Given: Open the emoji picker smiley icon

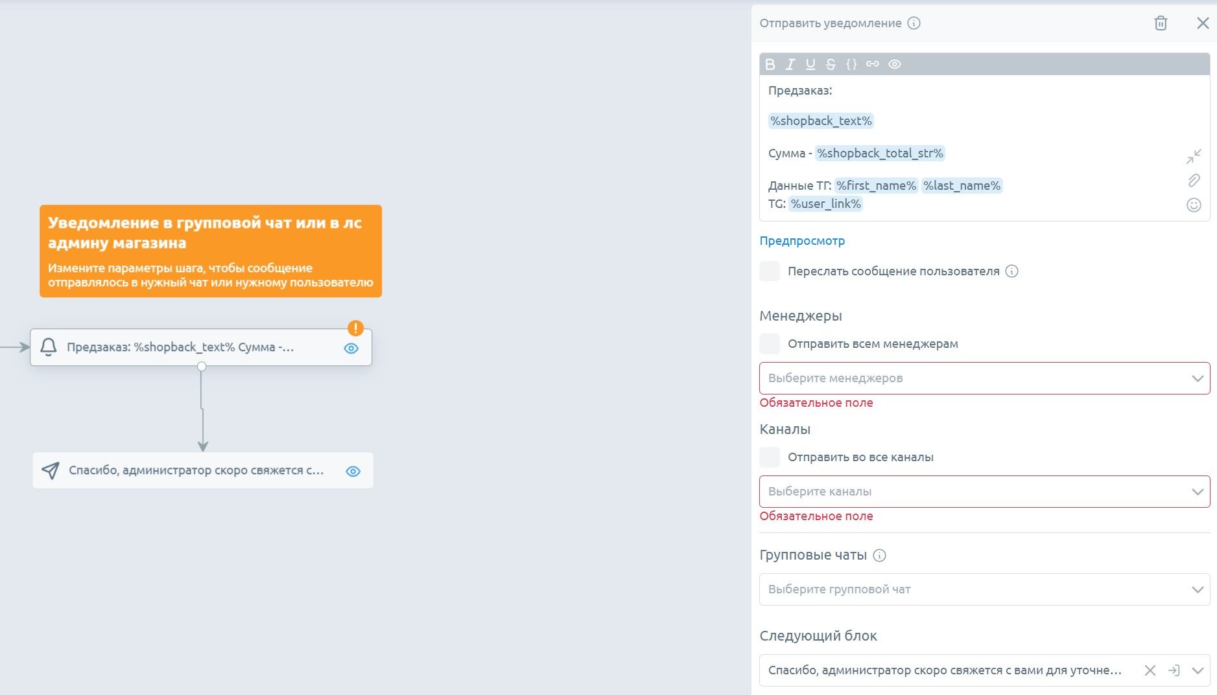Looking at the screenshot, I should pyautogui.click(x=1194, y=205).
